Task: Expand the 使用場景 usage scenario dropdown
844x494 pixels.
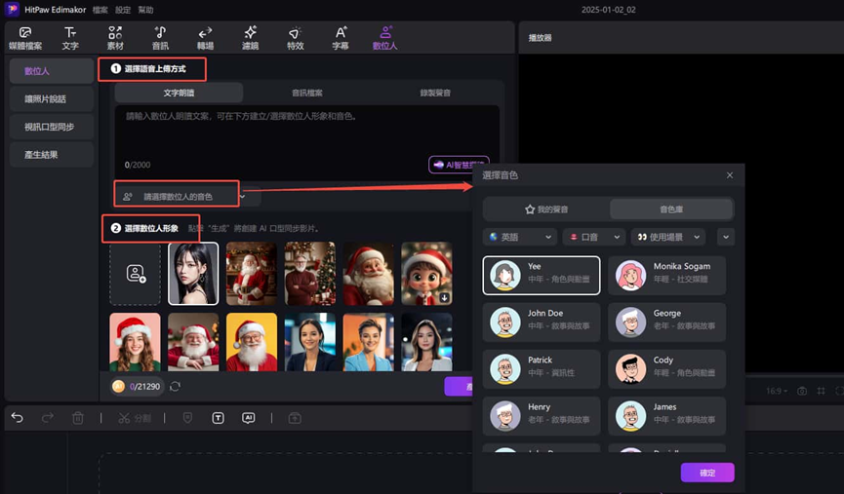Action: pos(670,237)
